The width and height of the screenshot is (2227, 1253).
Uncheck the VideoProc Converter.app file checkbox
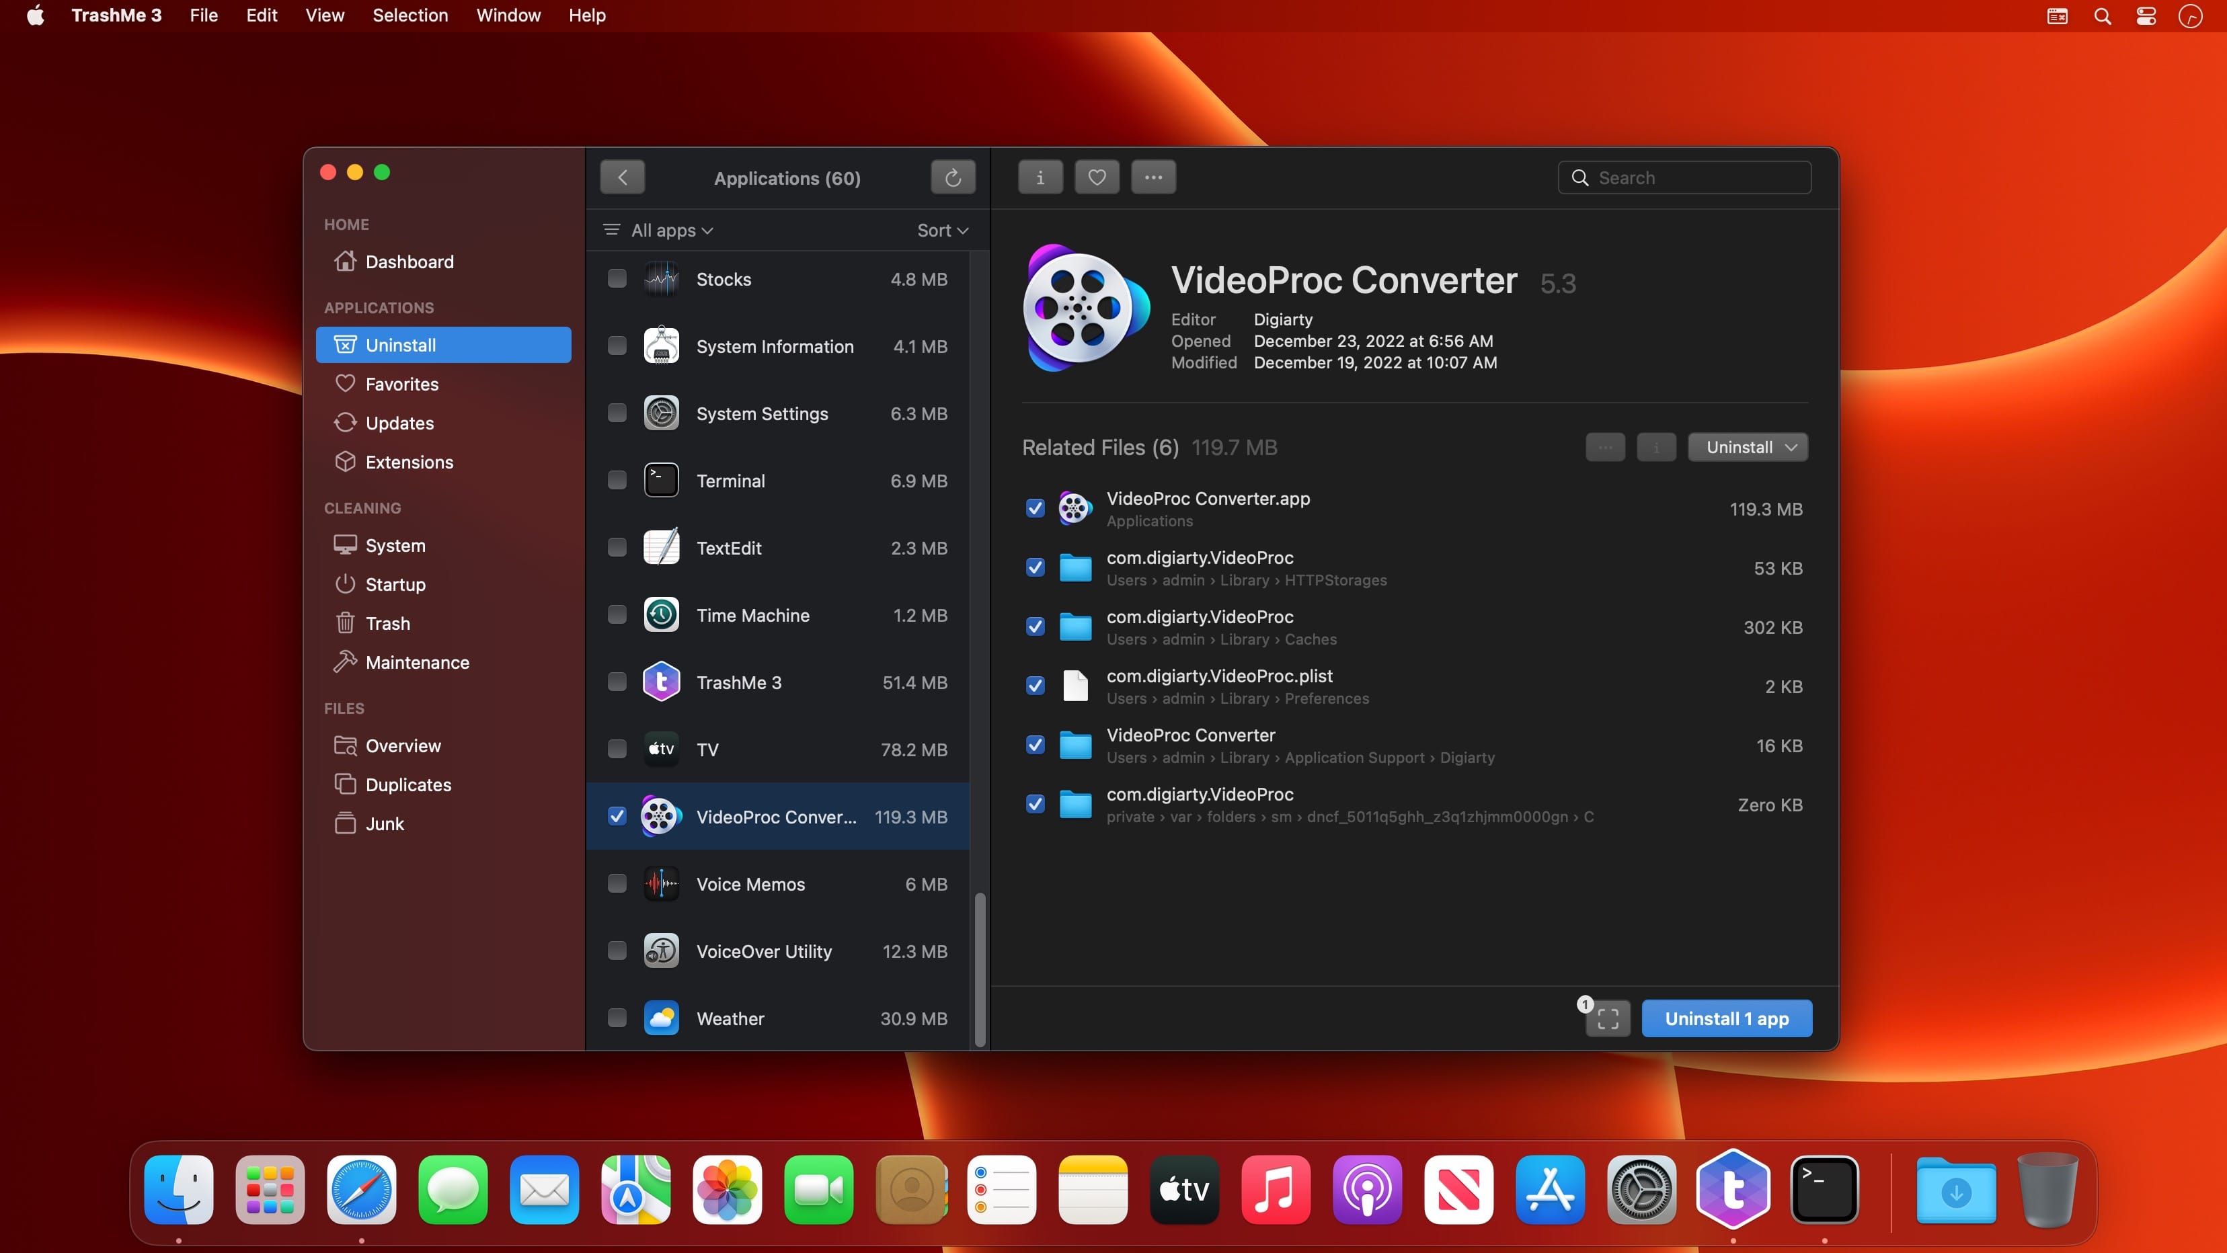[x=1035, y=508]
